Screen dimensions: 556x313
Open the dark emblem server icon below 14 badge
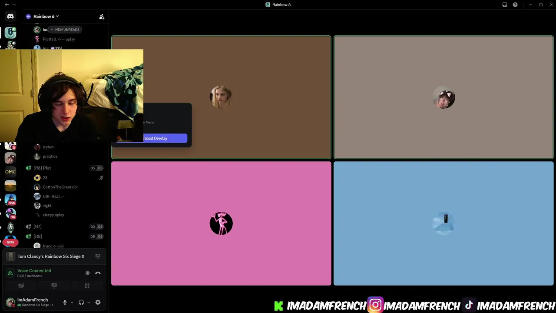10,227
